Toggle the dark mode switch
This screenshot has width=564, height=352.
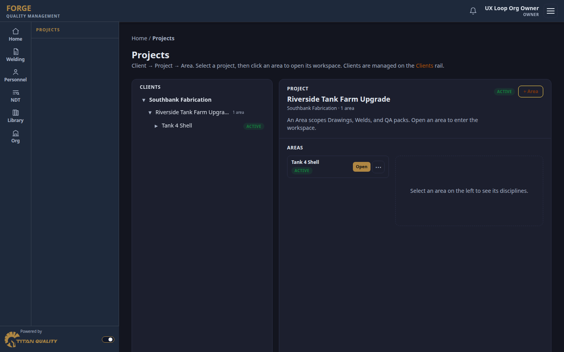click(108, 339)
